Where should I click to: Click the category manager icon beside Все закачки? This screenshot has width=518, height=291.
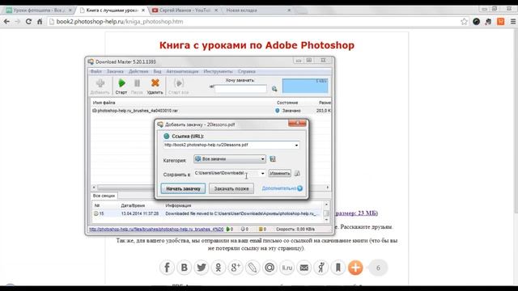pyautogui.click(x=273, y=159)
